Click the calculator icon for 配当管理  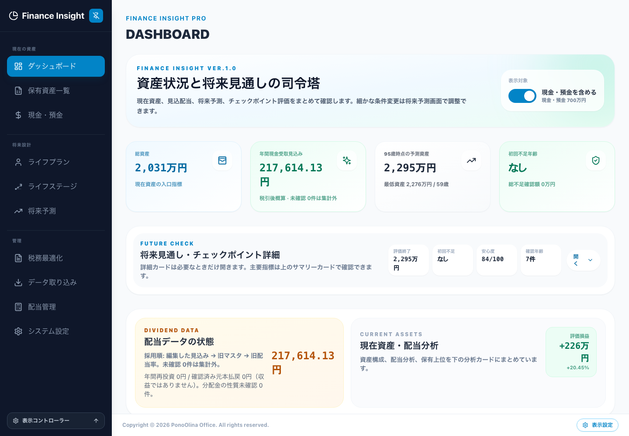click(x=18, y=307)
